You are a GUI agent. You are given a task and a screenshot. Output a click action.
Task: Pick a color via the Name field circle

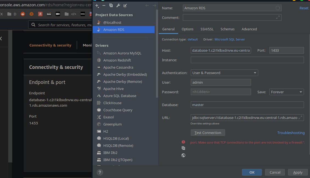[x=278, y=8]
